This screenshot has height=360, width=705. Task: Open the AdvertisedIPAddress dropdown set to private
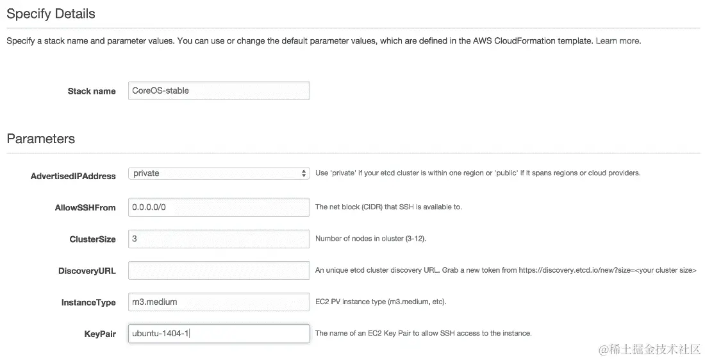coord(219,173)
